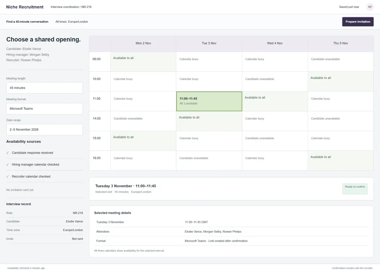The height and width of the screenshot is (273, 380).
Task: Pick the Monday 15:00 Available to all slot
Action: (143, 141)
